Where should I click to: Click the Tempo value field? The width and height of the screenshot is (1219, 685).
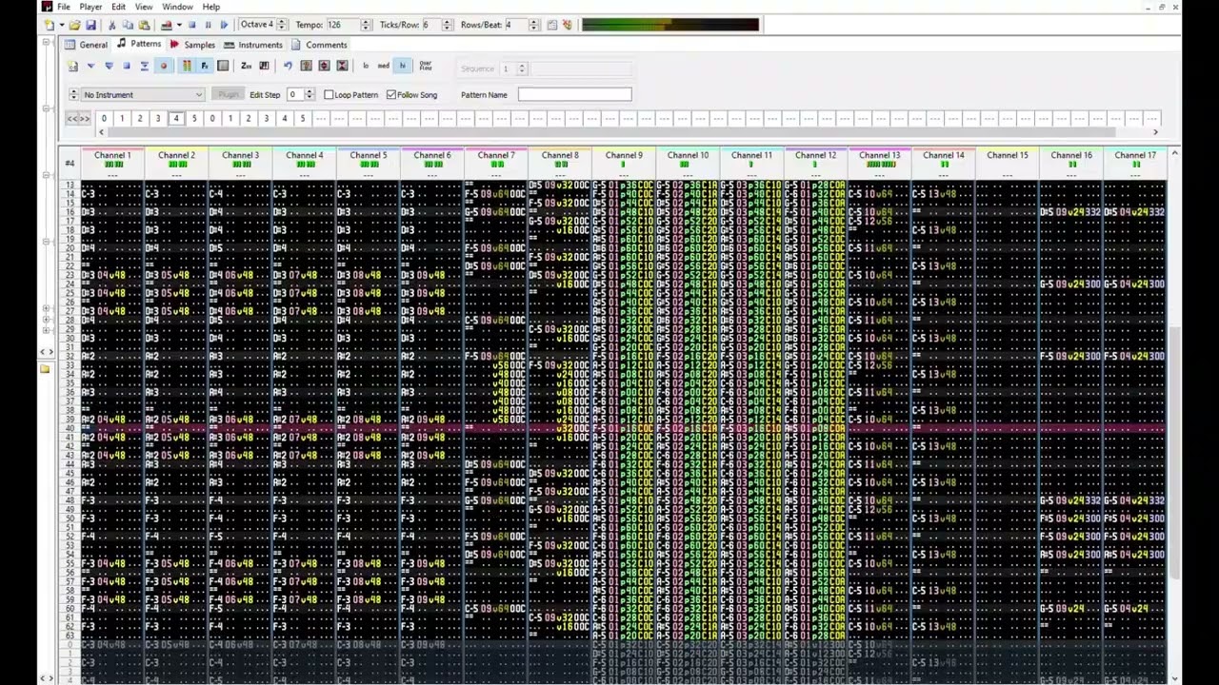click(x=343, y=25)
